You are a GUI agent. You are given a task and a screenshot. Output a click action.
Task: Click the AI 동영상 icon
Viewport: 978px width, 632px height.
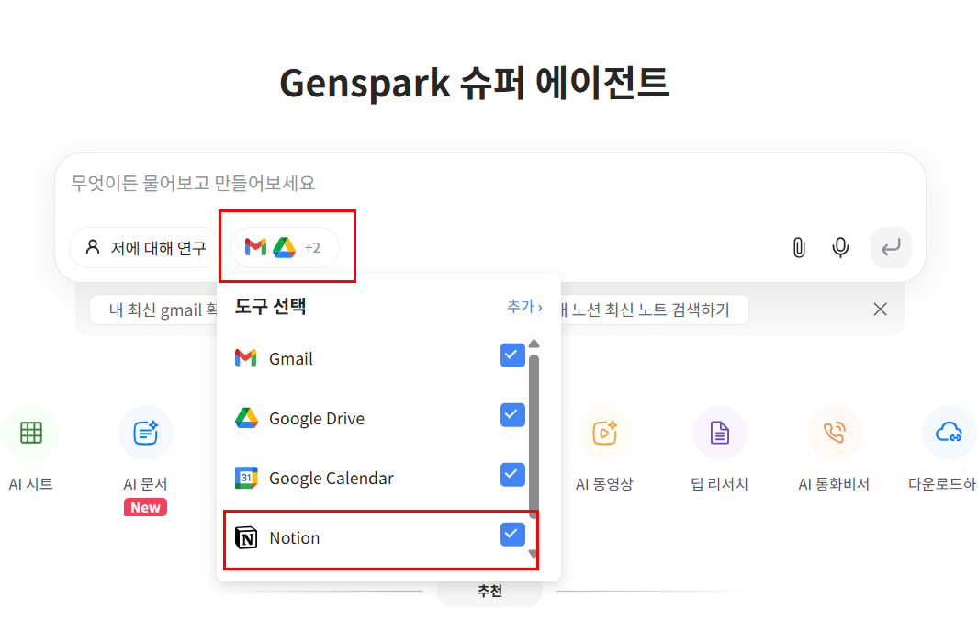coord(604,432)
